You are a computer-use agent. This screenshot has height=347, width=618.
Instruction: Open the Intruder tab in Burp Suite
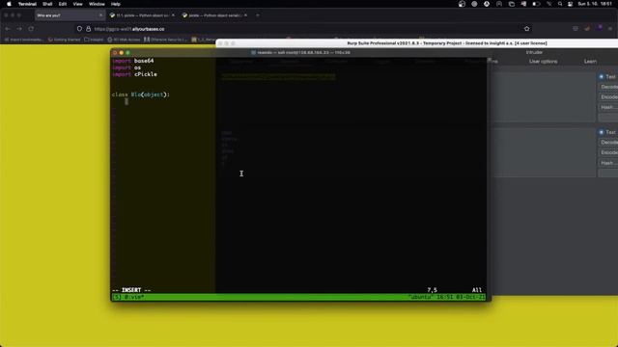point(534,52)
